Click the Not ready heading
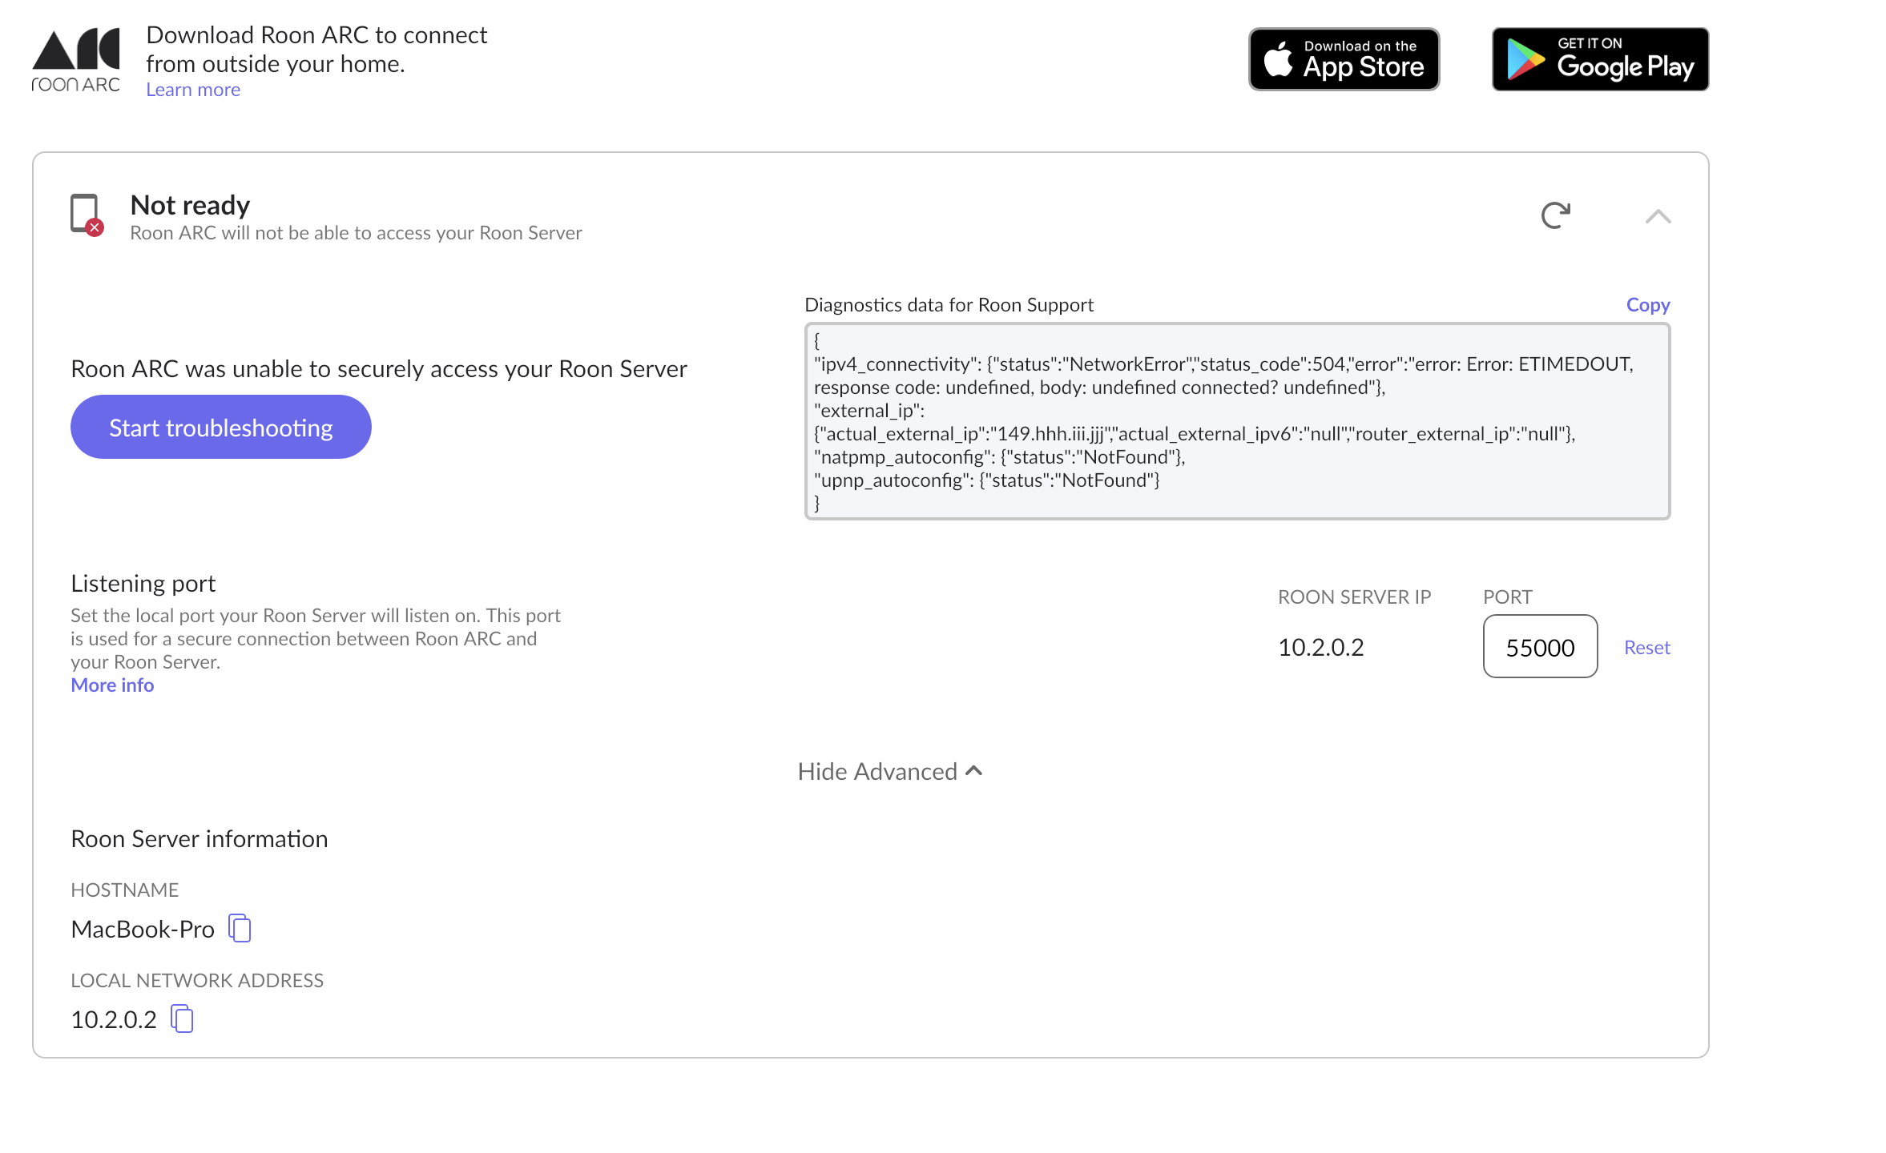Image resolution: width=1886 pixels, height=1153 pixels. (x=190, y=205)
